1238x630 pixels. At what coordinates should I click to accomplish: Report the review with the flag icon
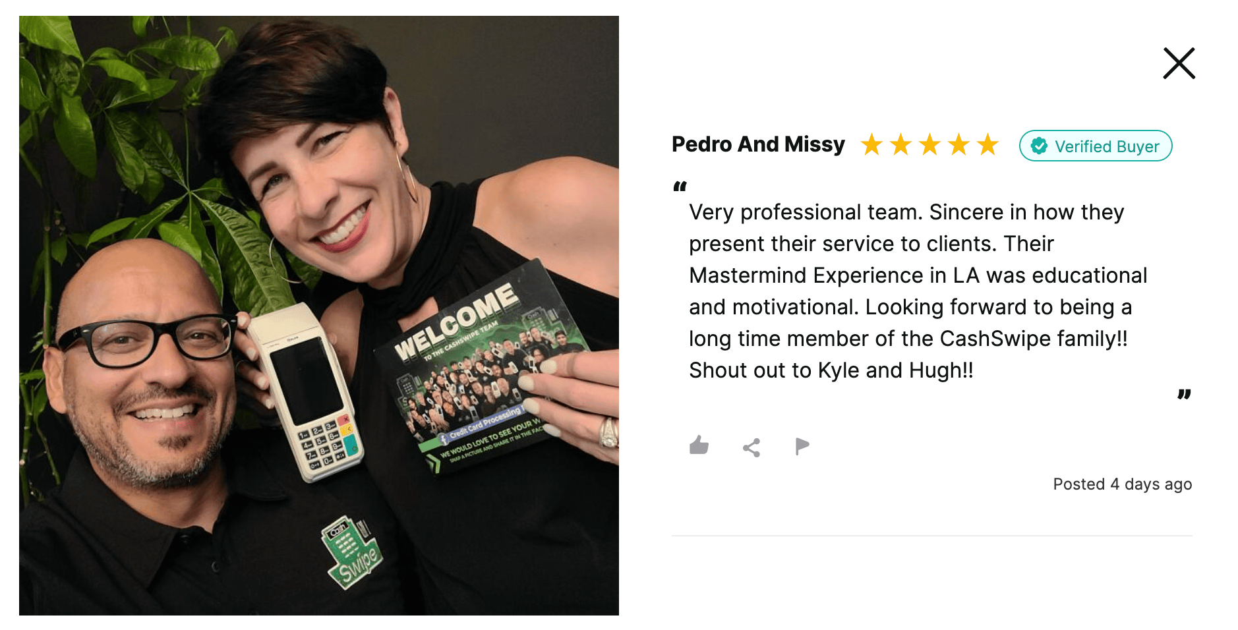click(802, 447)
